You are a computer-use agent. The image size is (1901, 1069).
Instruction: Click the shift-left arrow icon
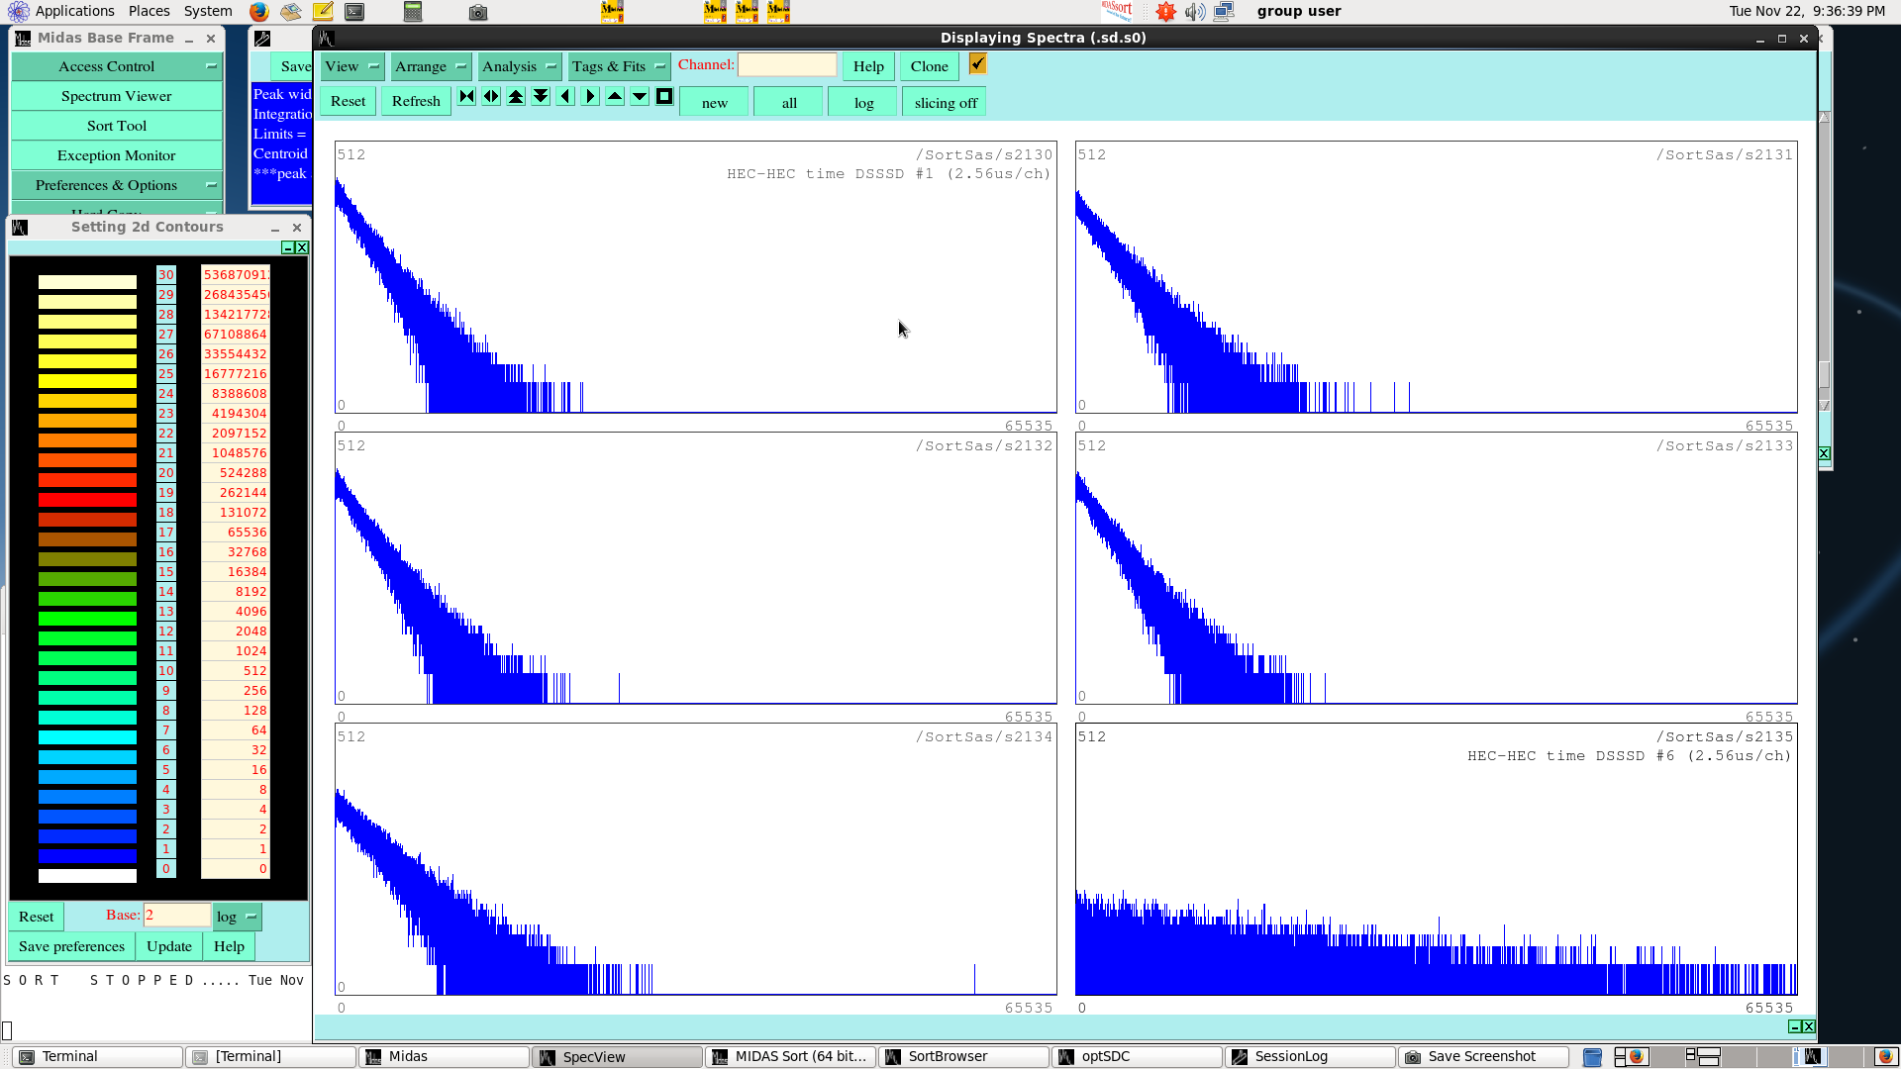(565, 97)
